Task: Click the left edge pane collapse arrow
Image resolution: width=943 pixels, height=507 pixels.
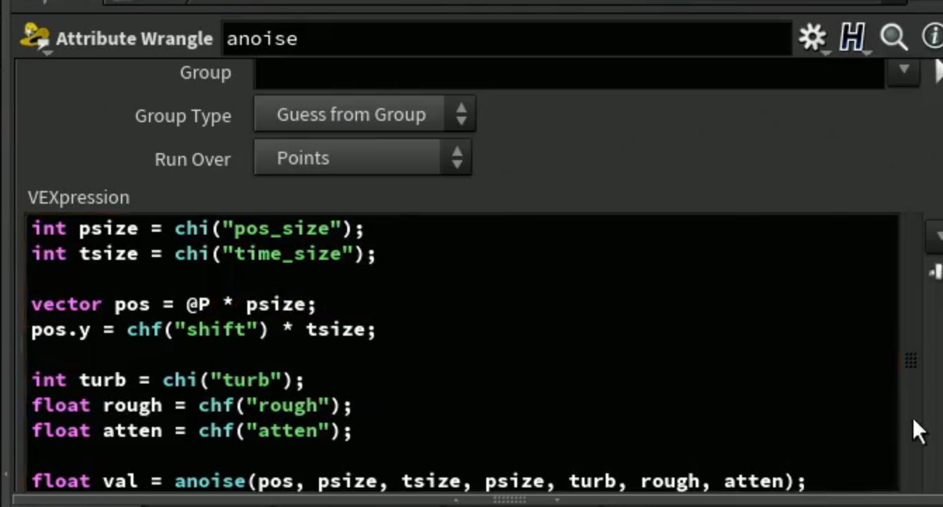Action: (4, 474)
